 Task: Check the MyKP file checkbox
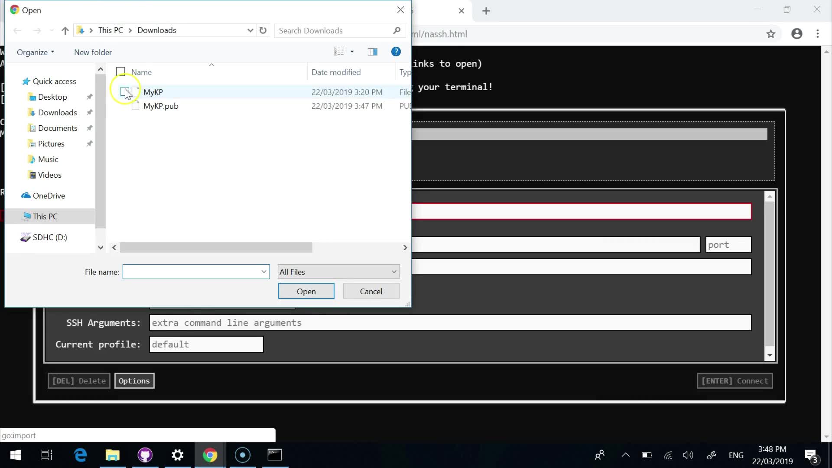(x=124, y=91)
